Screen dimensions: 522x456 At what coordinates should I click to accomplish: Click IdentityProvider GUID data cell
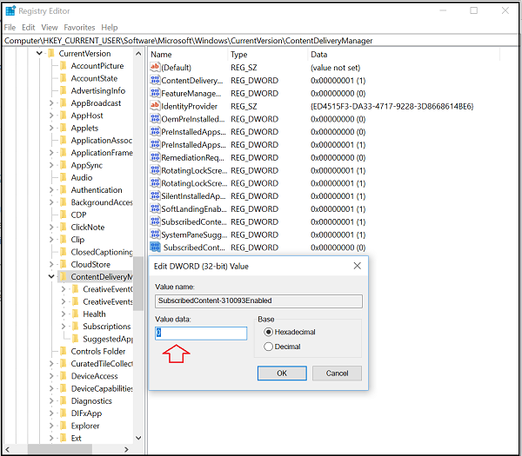click(391, 106)
